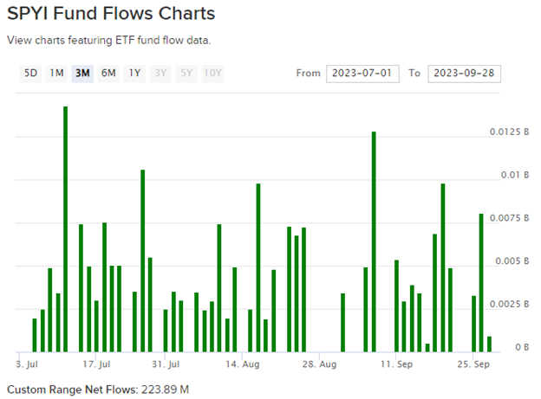
Task: Click the tallest green bar in the chart
Action: 65,229
